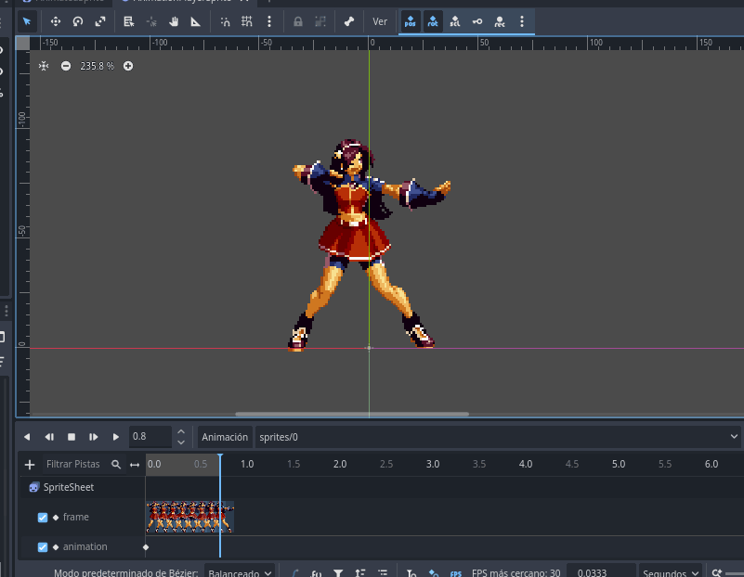Open the snapping options three-dot menu
This screenshot has width=744, height=577.
pos(269,21)
